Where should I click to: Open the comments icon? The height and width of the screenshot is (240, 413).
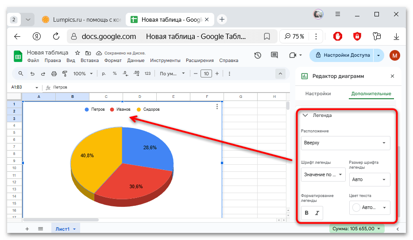tap(274, 55)
